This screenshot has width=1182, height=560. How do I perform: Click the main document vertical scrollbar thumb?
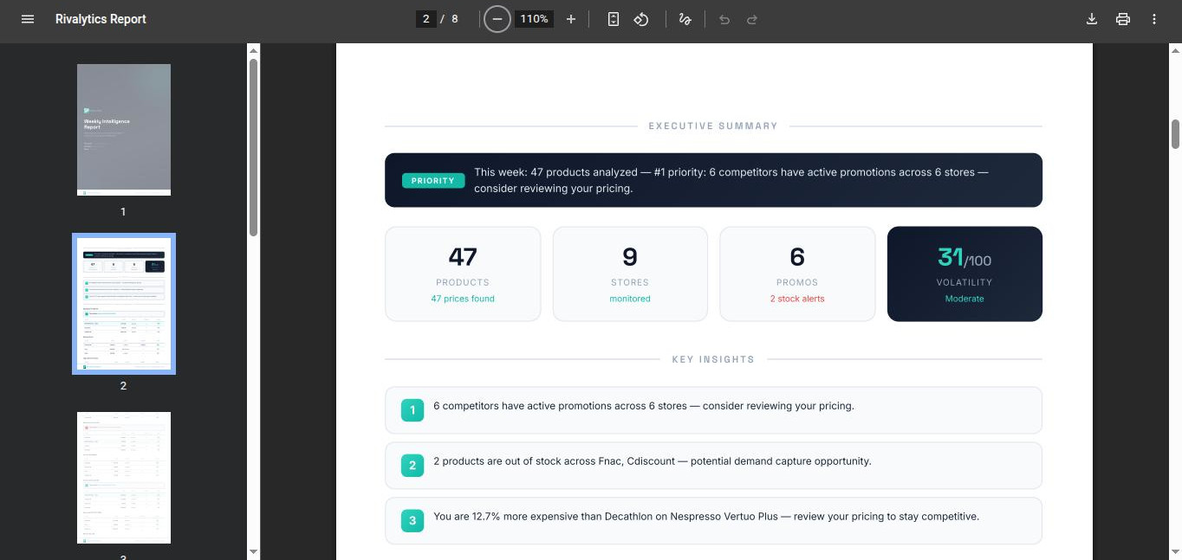pos(1176,134)
